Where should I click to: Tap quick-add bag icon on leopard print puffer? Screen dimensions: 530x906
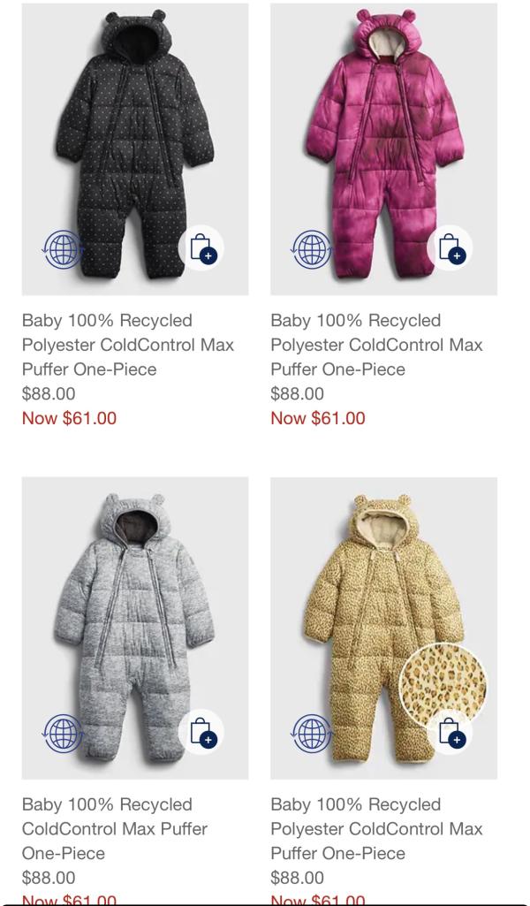pyautogui.click(x=450, y=732)
